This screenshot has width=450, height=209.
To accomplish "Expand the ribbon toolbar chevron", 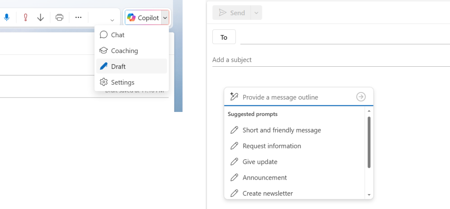I will 112,20.
